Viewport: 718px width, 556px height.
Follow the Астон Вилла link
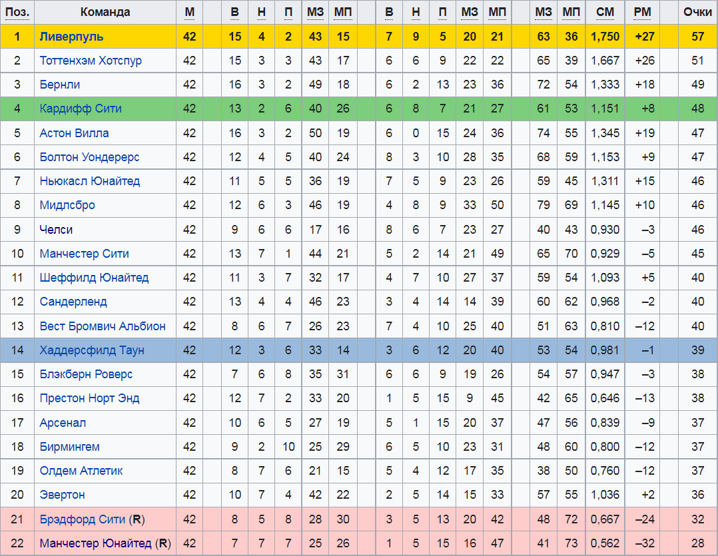[x=74, y=133]
